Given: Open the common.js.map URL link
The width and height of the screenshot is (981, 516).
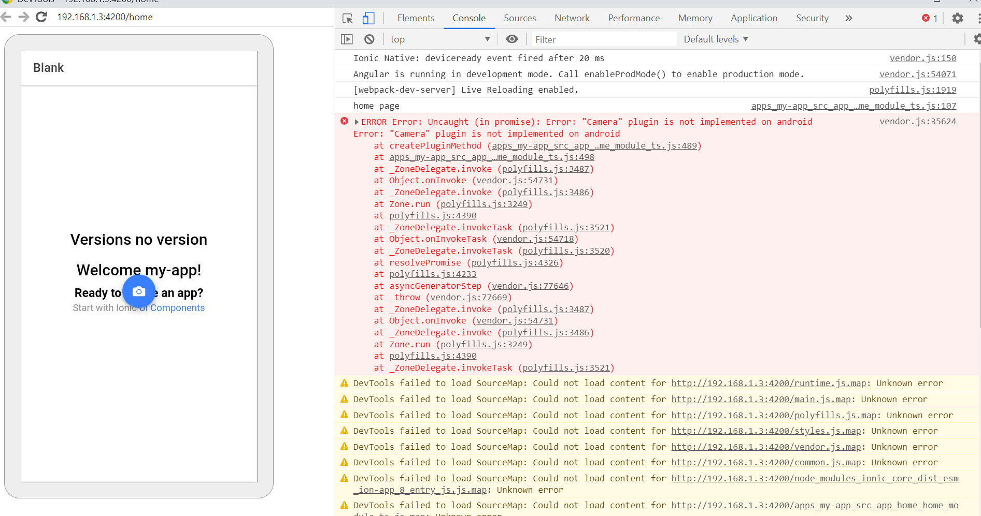Looking at the screenshot, I should tap(766, 463).
